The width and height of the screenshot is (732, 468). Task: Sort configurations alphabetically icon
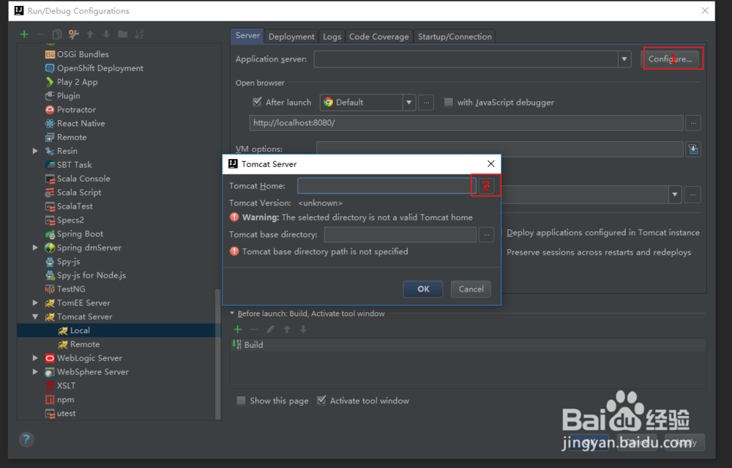coord(139,34)
